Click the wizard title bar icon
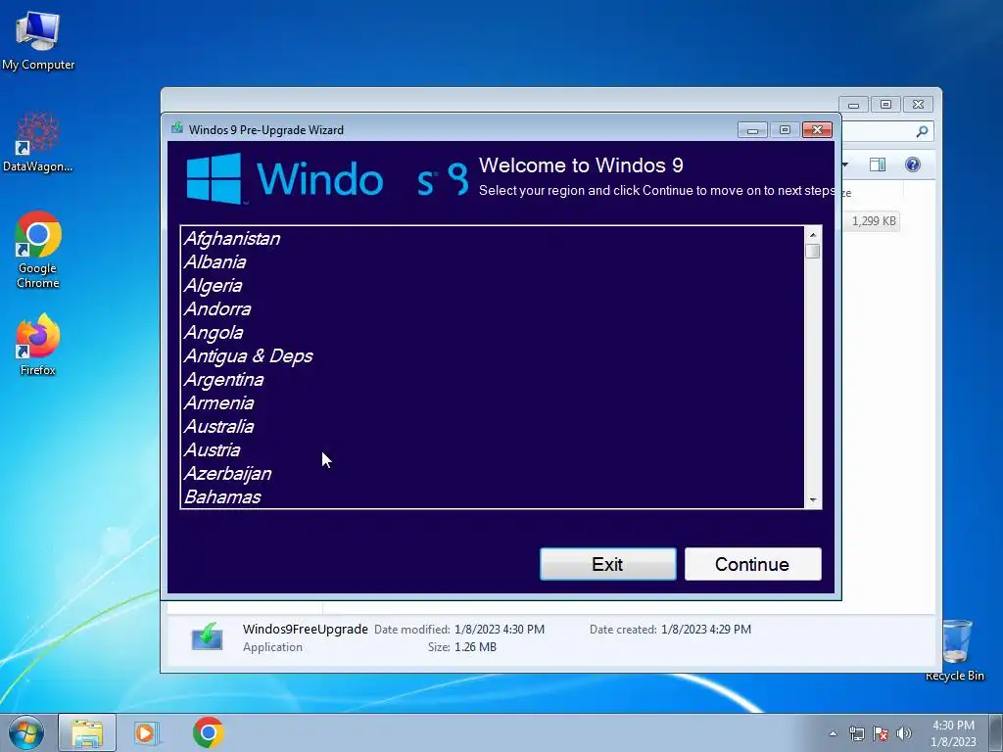The width and height of the screenshot is (1003, 752). tap(177, 128)
